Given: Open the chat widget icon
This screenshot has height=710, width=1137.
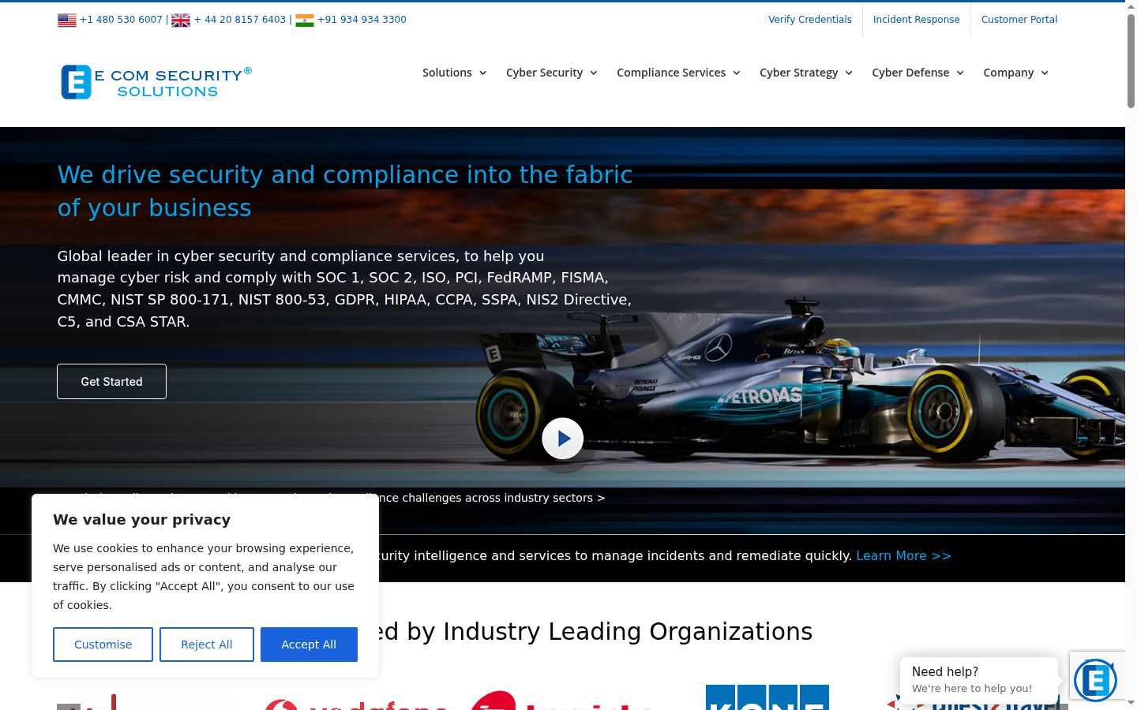Looking at the screenshot, I should (1095, 679).
